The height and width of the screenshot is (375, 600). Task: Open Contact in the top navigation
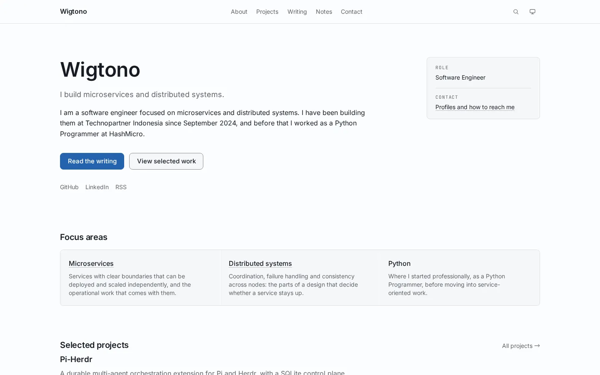[352, 12]
